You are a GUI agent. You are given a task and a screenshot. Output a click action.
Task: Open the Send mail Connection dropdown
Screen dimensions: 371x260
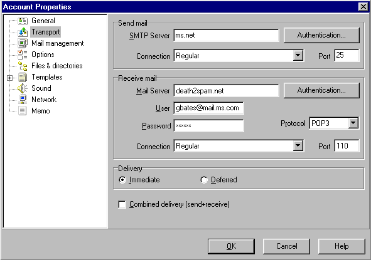click(x=298, y=56)
